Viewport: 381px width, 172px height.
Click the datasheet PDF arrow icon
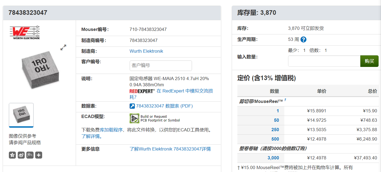click(132, 106)
